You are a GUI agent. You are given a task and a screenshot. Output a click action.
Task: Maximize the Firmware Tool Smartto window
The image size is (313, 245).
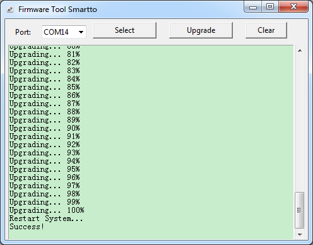pyautogui.click(x=270, y=7)
